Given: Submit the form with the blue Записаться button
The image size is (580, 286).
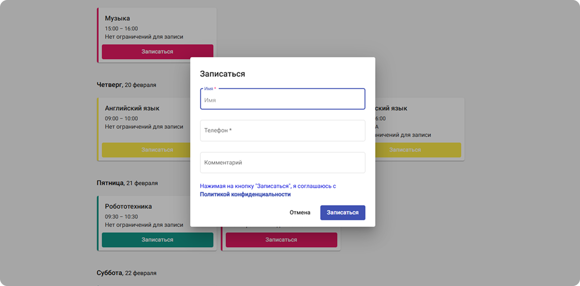Looking at the screenshot, I should (342, 213).
